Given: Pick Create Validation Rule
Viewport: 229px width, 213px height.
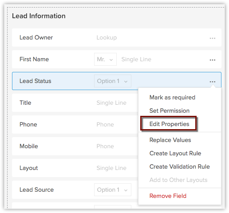Looking at the screenshot, I should point(180,166).
